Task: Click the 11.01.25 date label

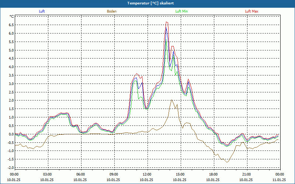Action: 279,180
